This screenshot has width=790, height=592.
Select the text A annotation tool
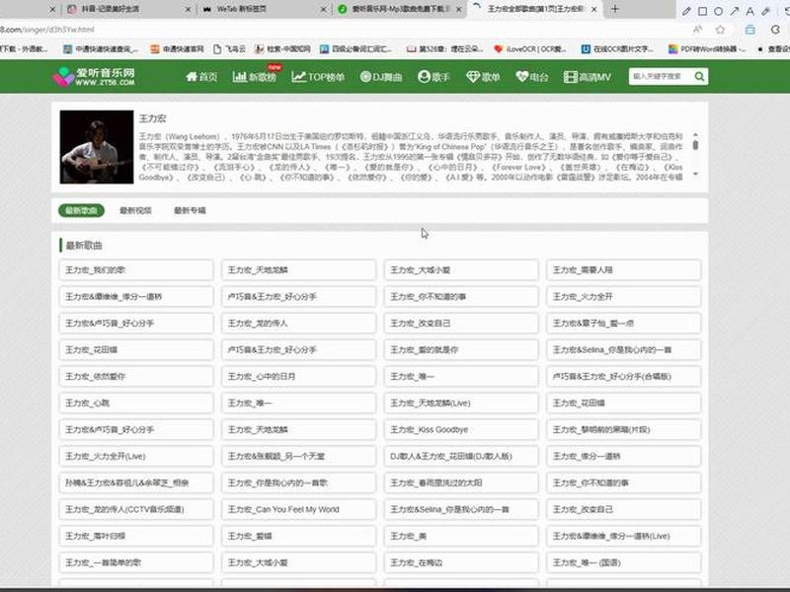click(750, 11)
